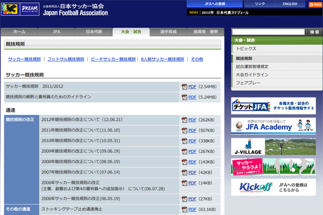Select 競技規則 in sidebar menu
323x215 pixels.
(277, 58)
